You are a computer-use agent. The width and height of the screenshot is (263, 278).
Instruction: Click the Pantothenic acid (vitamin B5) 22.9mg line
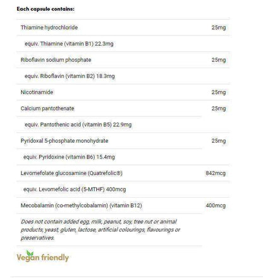(78, 124)
